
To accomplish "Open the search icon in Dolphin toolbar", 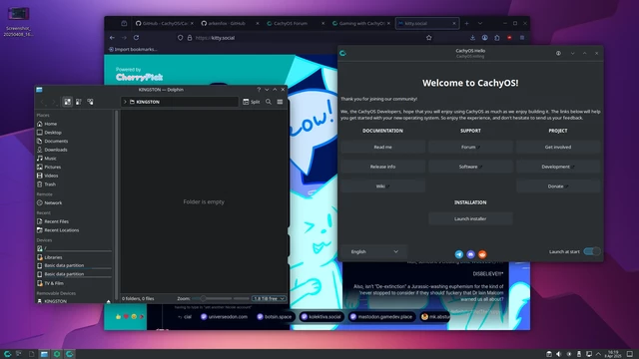I will pos(269,102).
